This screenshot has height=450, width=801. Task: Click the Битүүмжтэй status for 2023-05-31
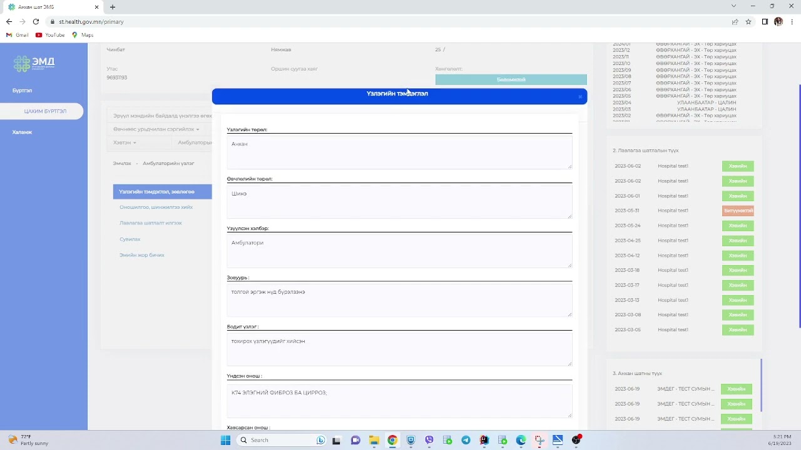point(738,211)
